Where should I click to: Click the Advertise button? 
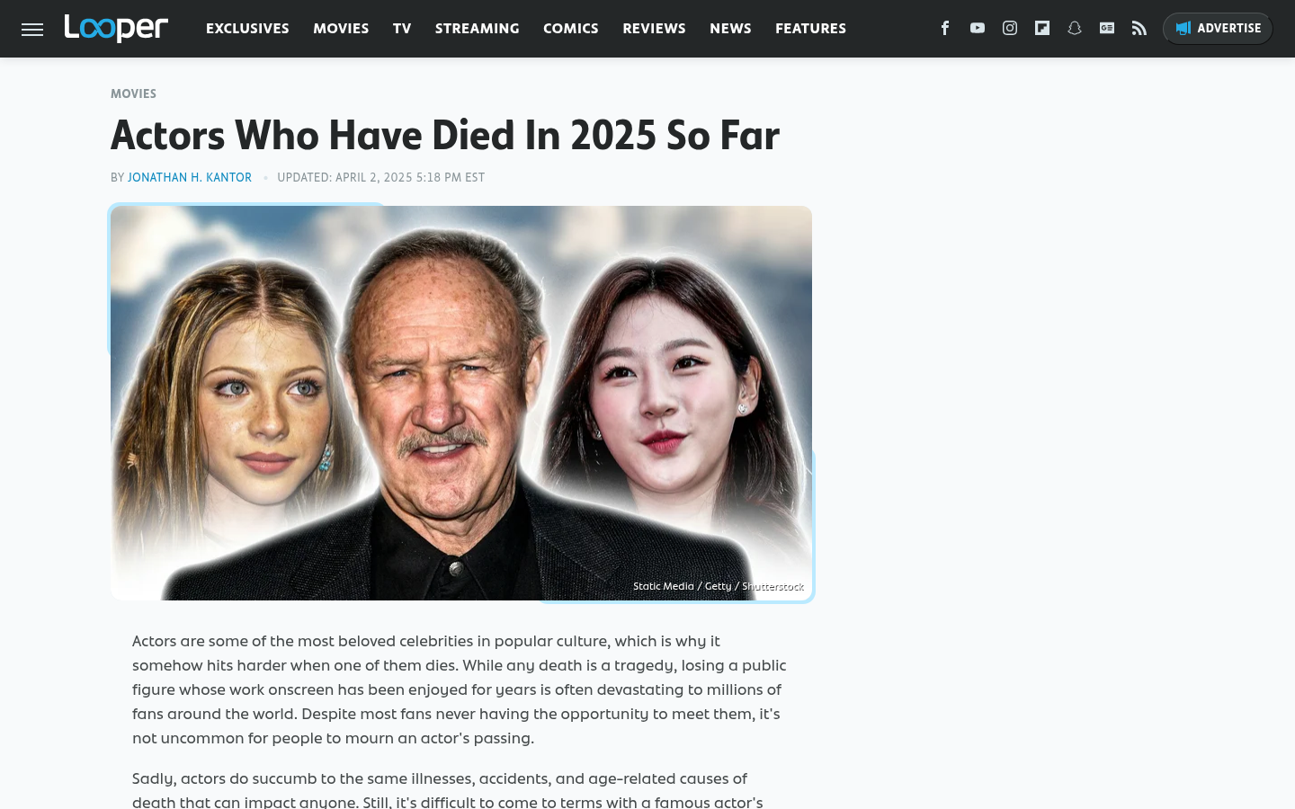coord(1218,29)
